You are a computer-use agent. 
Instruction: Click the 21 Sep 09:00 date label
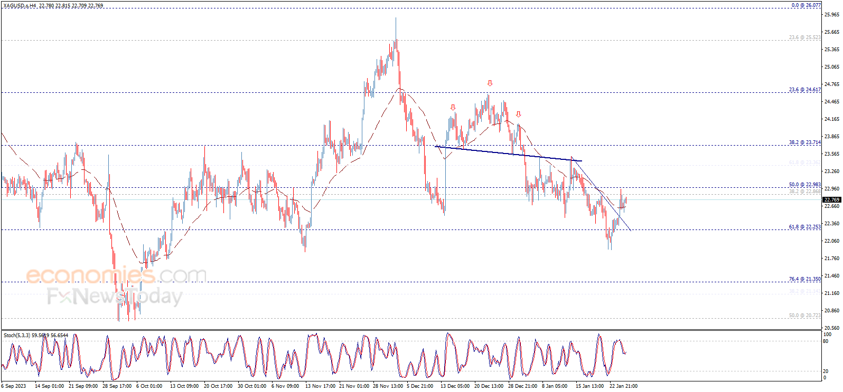point(83,386)
